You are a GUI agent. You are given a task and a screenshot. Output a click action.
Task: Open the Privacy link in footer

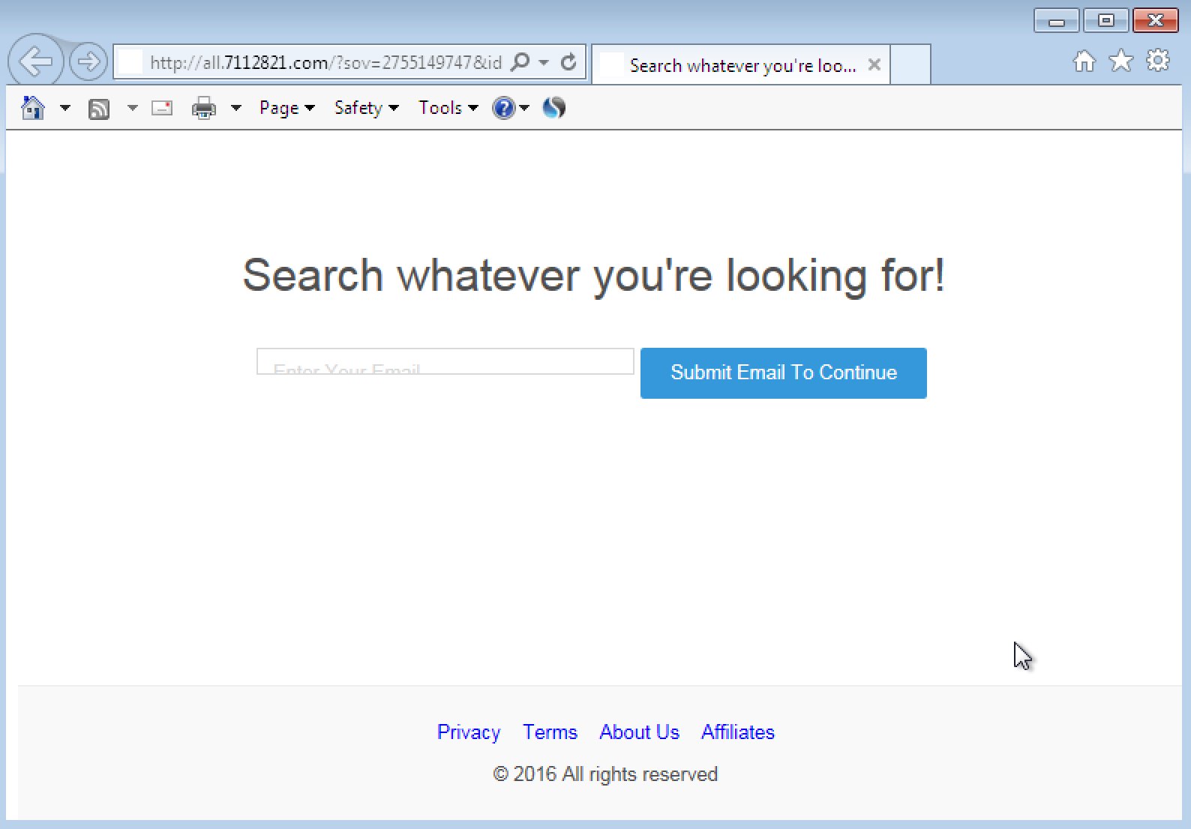468,732
